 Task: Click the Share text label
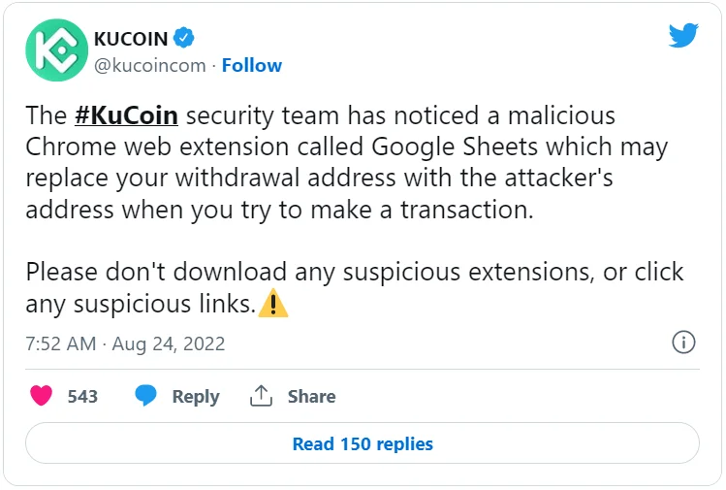[x=311, y=396]
